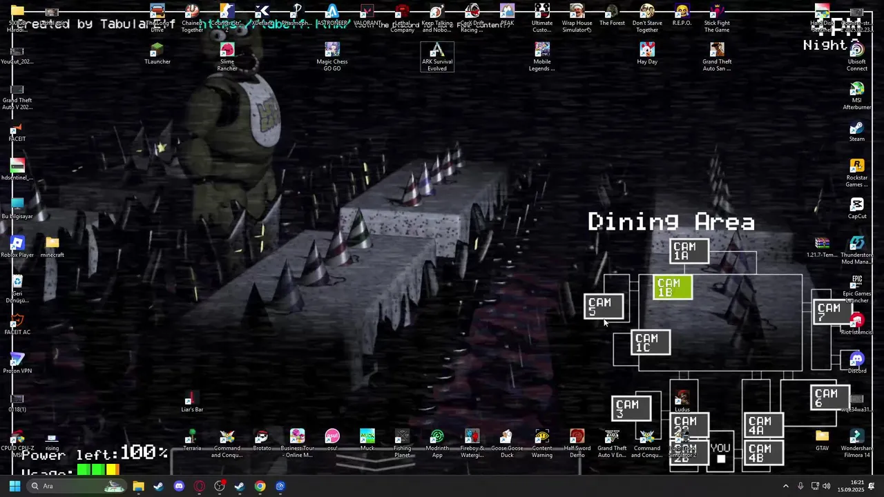
Task: Launch Terraria from the desktop
Action: (x=192, y=440)
